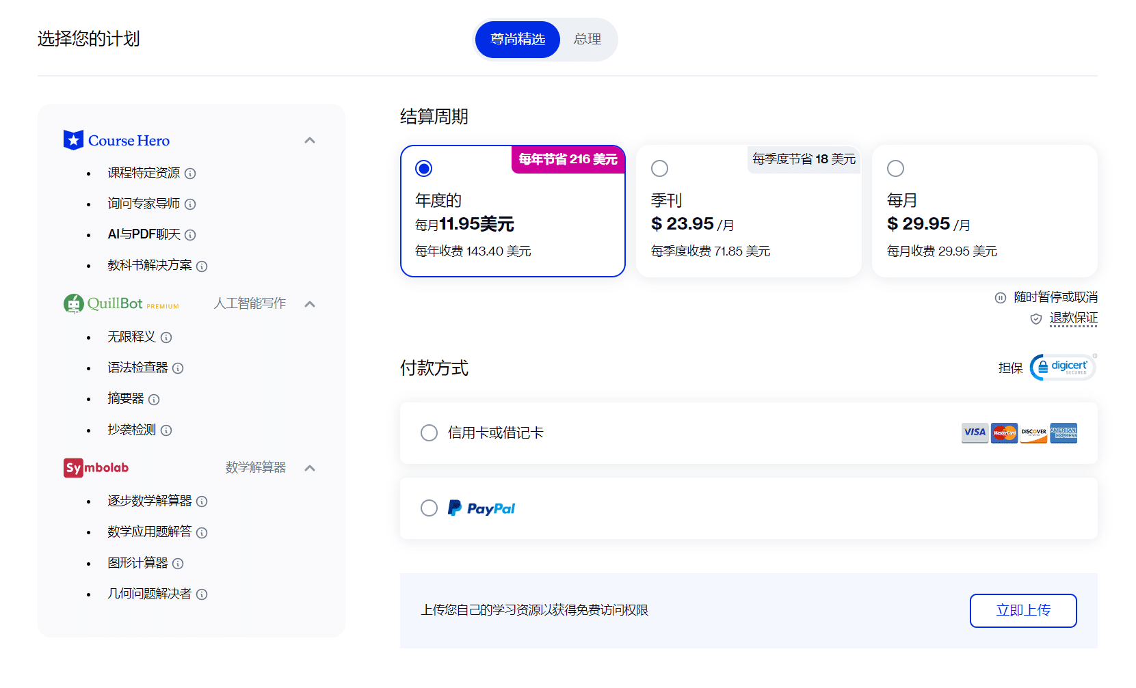1136x688 pixels.
Task: Select the 每月 monthly plan radio button
Action: [895, 167]
